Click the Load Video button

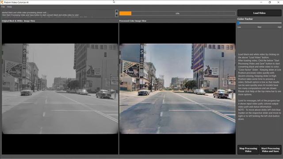pos(259,13)
